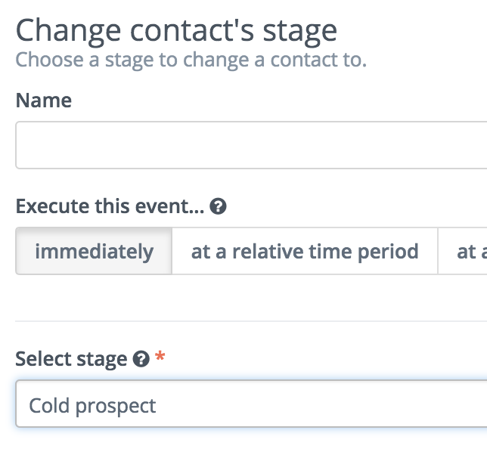Click the word 'period' on the relative time button

pyautogui.click(x=388, y=252)
